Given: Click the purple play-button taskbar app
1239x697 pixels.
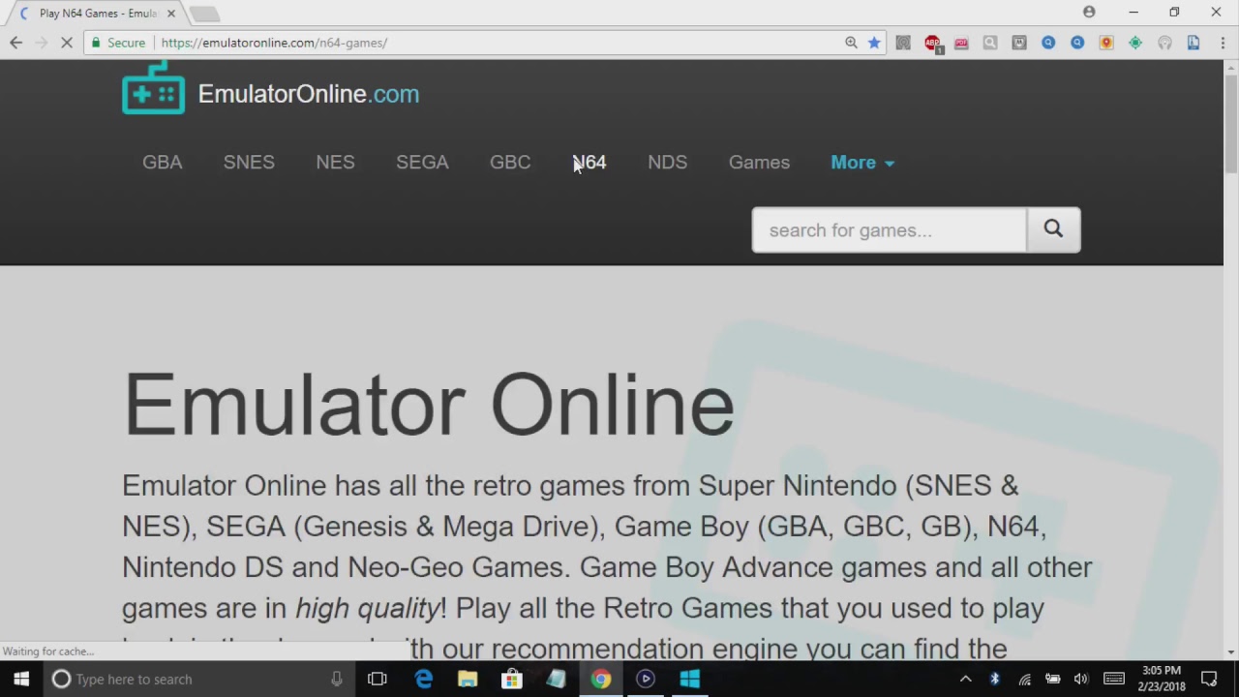Looking at the screenshot, I should coord(646,679).
